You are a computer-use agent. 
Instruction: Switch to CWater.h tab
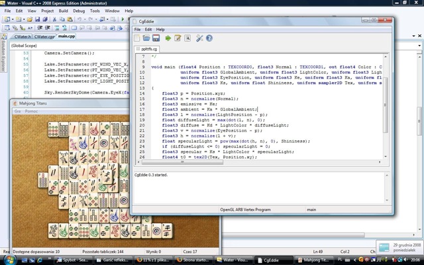(x=22, y=36)
